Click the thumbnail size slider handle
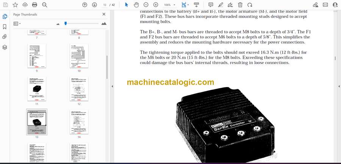 tap(66, 23)
